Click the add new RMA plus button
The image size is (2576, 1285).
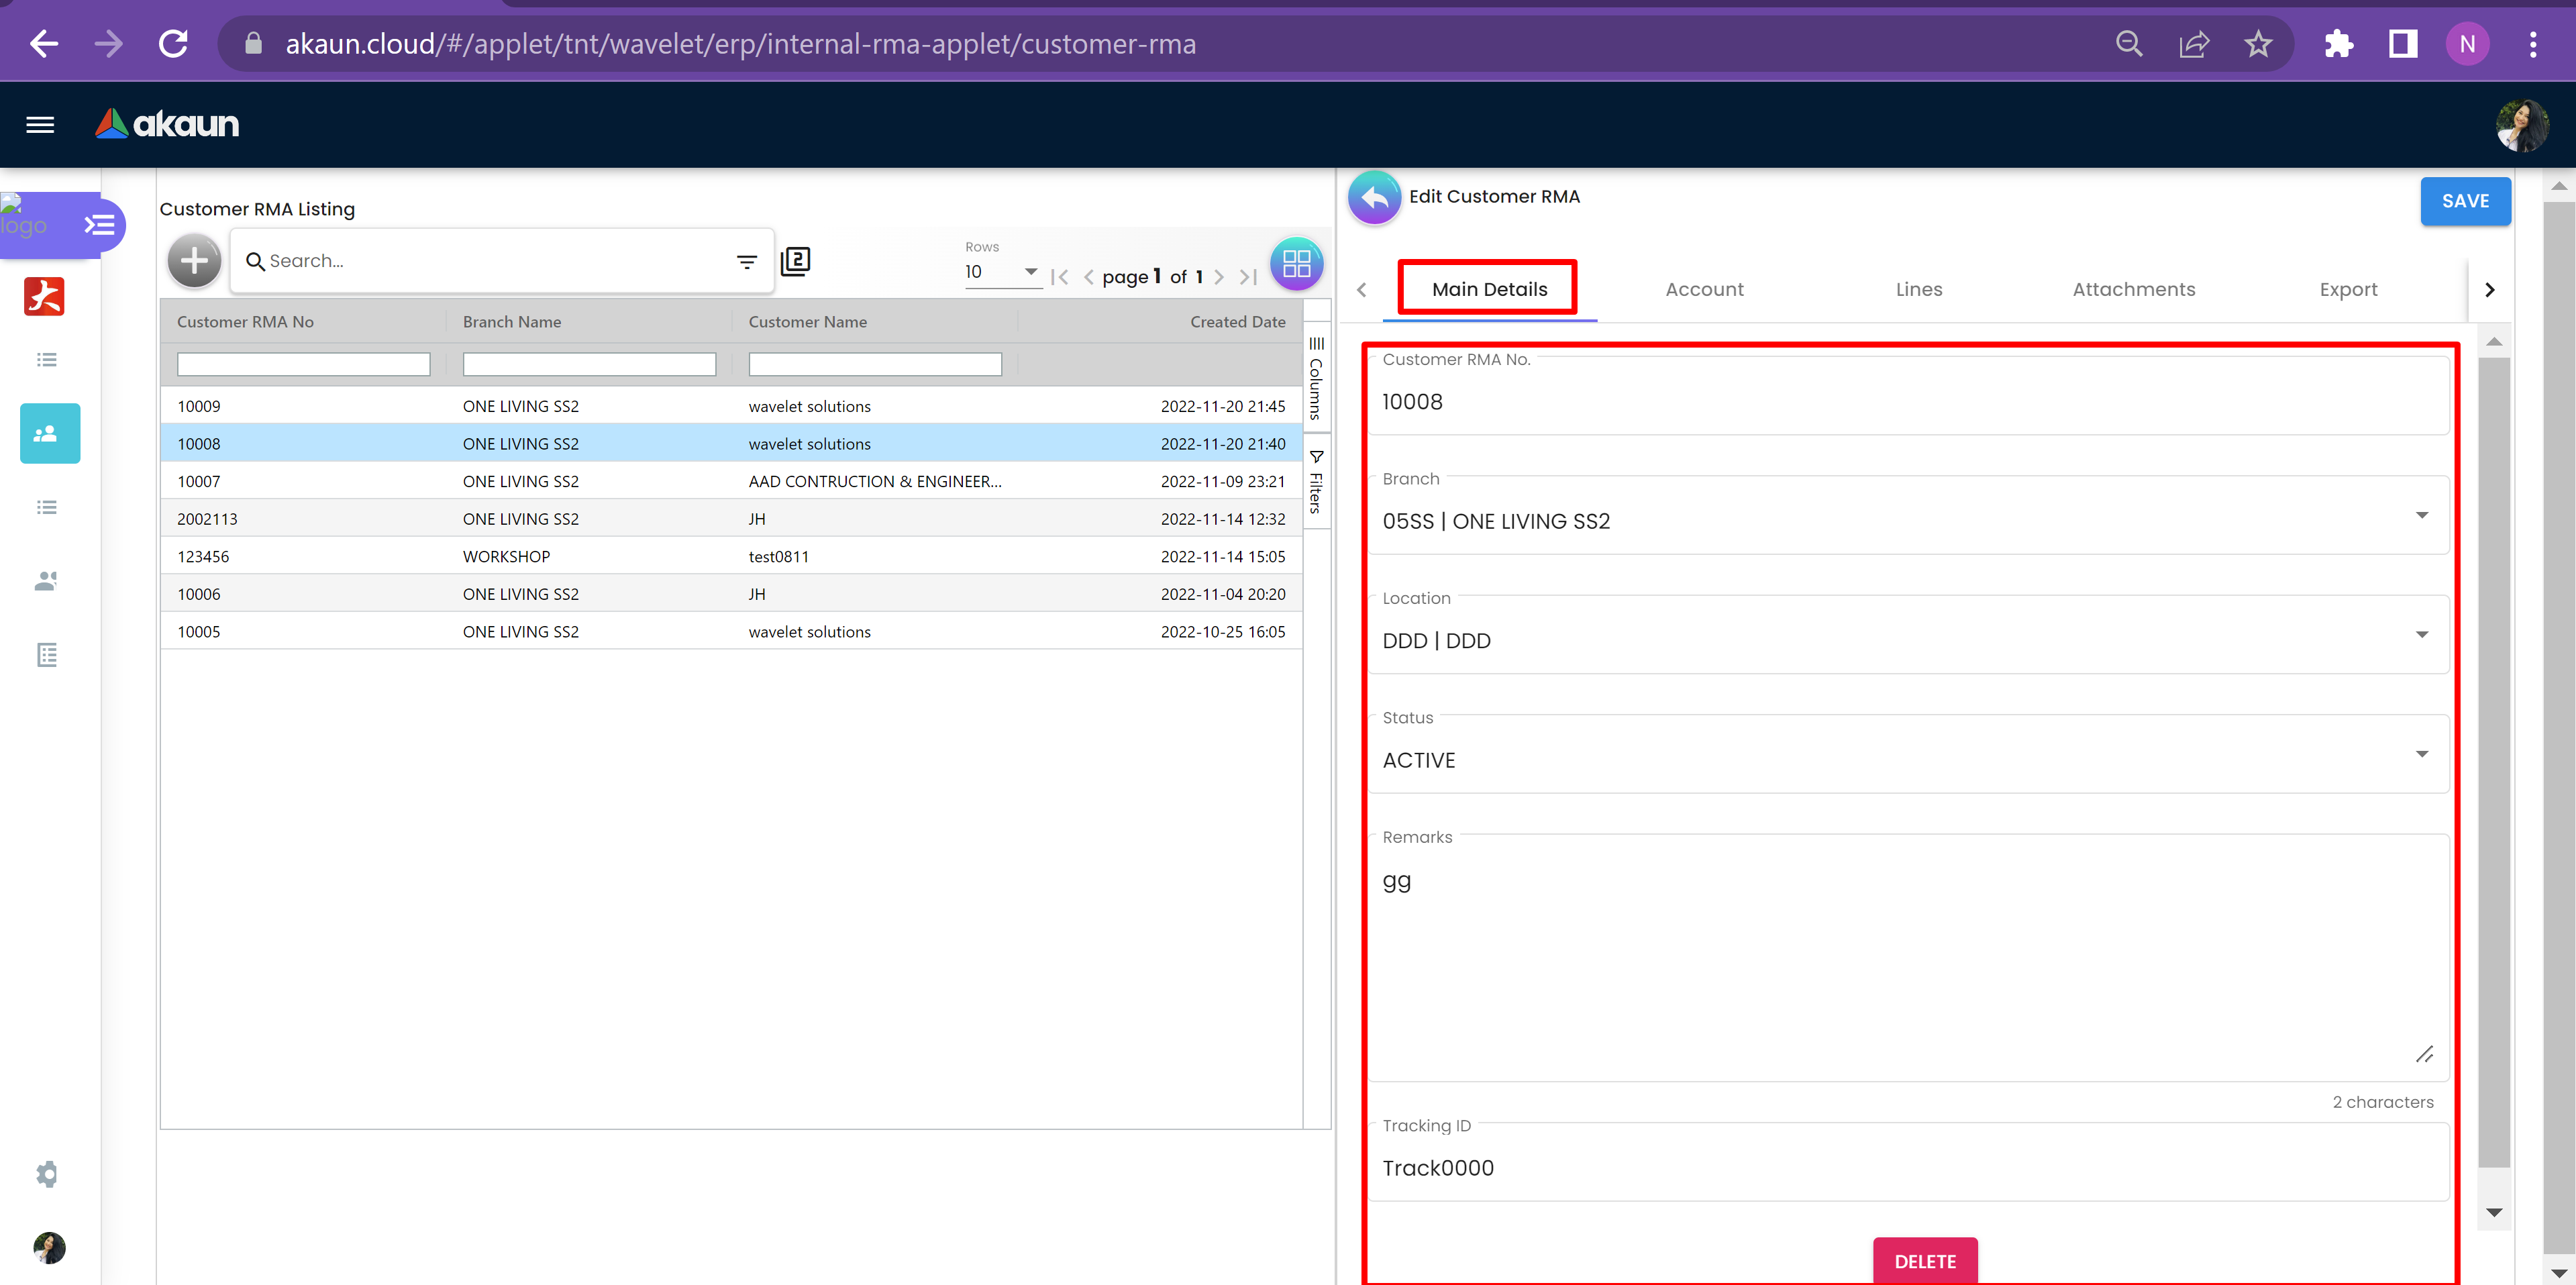pyautogui.click(x=194, y=261)
